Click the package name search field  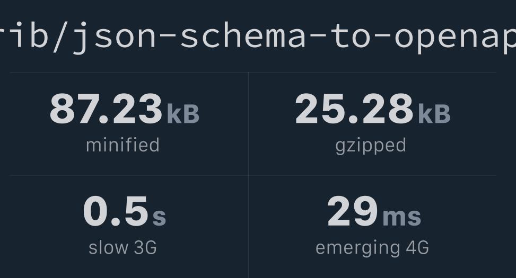coord(258,37)
